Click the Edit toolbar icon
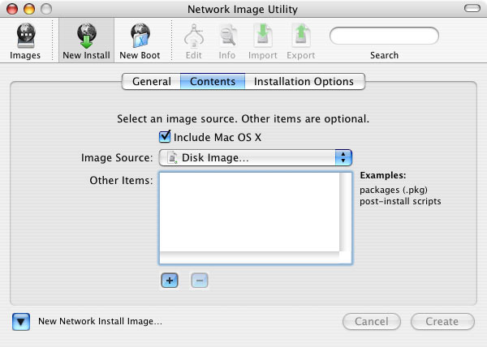Image resolution: width=487 pixels, height=347 pixels. coord(194,36)
